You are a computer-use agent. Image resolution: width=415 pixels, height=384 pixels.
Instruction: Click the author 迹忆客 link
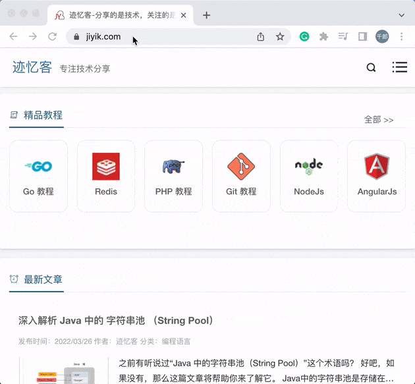[126, 341]
